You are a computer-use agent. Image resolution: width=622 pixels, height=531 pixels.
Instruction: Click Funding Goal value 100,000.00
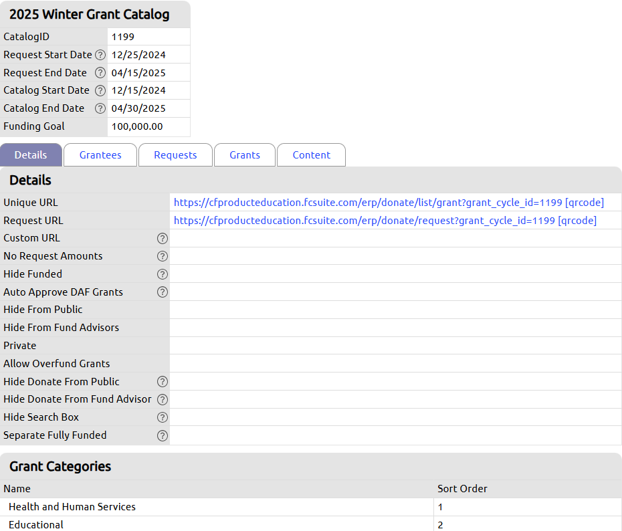click(x=137, y=126)
